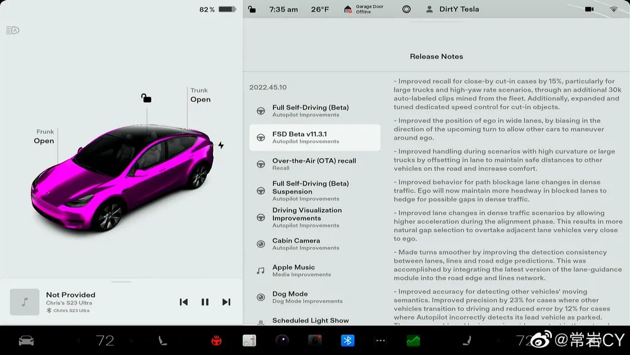Image resolution: width=630 pixels, height=355 pixels.
Task: Tap the charge port lightning bolt icon
Action: [x=221, y=145]
